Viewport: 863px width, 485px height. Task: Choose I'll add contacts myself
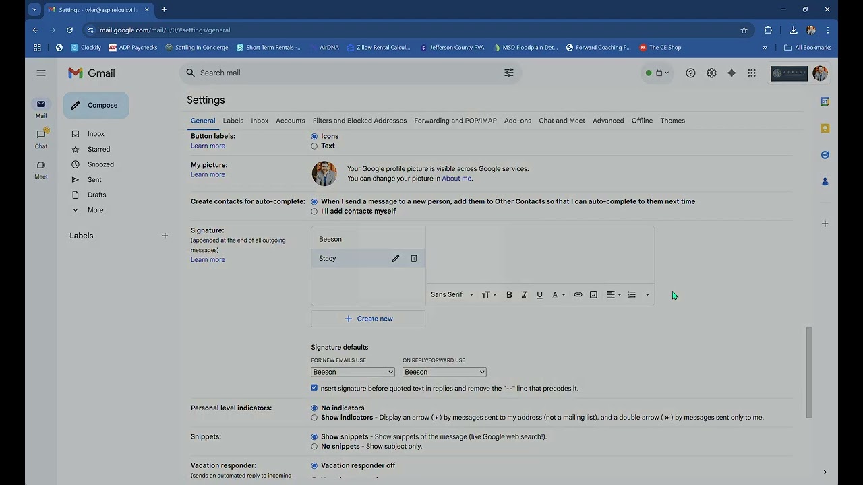tap(314, 211)
